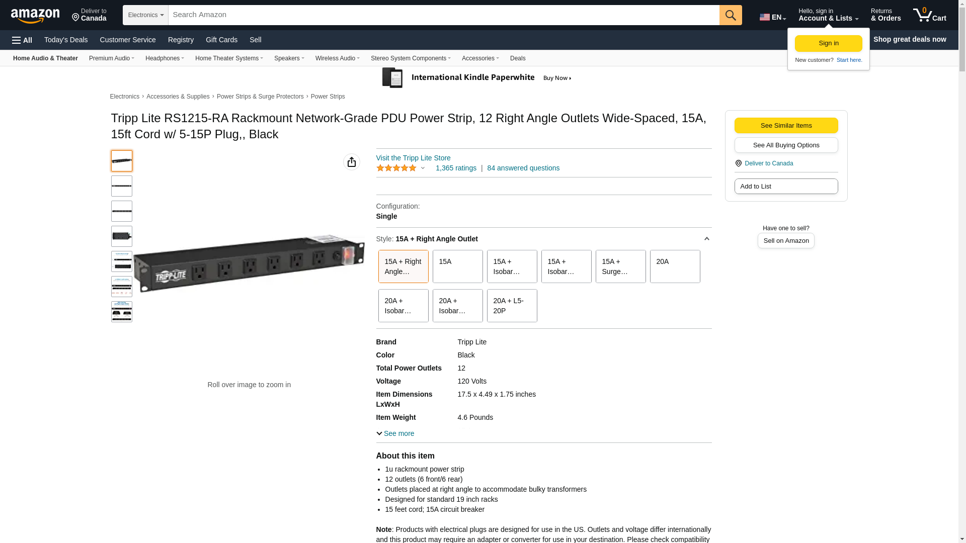Select the 15A + Surge style option
Image resolution: width=966 pixels, height=543 pixels.
(x=620, y=266)
